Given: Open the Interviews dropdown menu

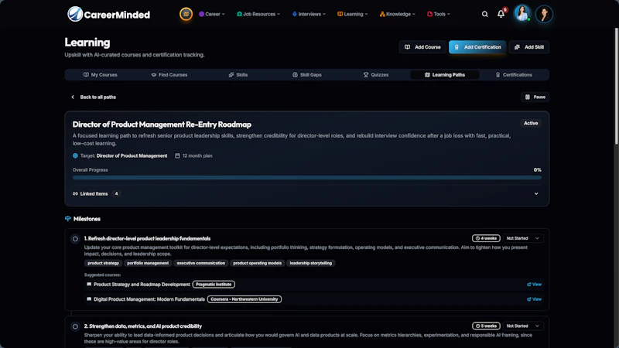Looking at the screenshot, I should (309, 14).
